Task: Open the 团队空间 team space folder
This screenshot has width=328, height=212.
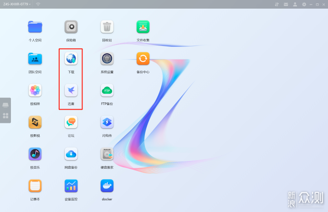Action: point(35,59)
